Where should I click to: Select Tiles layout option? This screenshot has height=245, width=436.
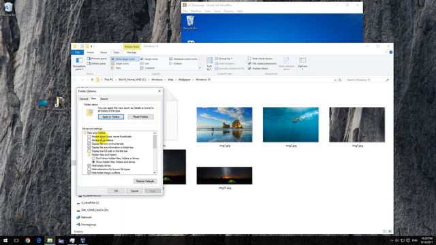coord(116,68)
